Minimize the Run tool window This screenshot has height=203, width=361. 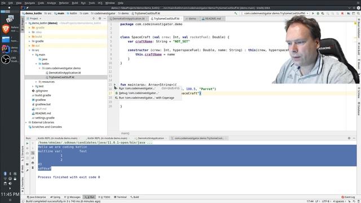tap(354, 138)
